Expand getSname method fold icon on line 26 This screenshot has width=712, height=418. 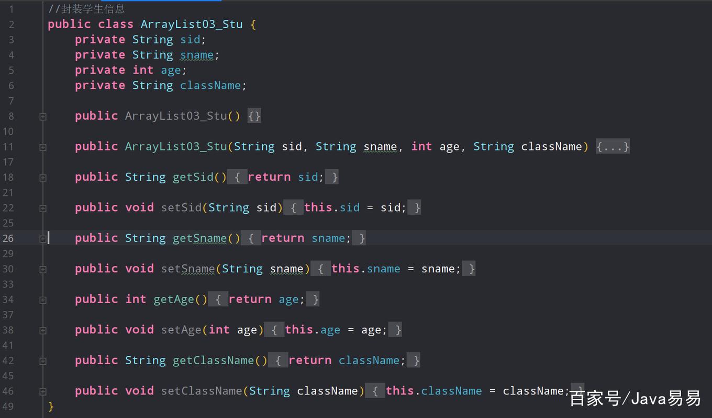[43, 239]
